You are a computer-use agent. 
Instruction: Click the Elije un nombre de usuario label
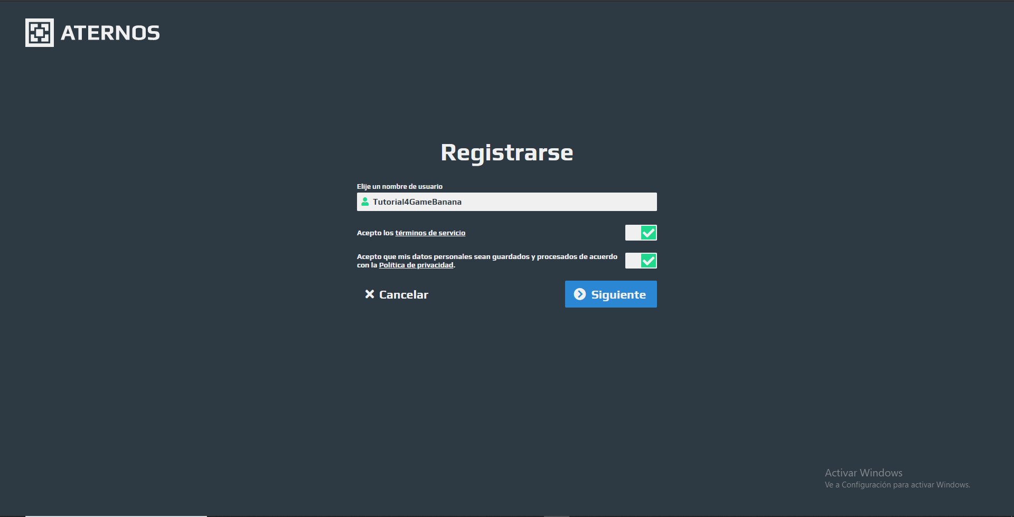pos(400,186)
